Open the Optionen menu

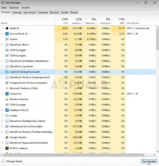pos(14,8)
